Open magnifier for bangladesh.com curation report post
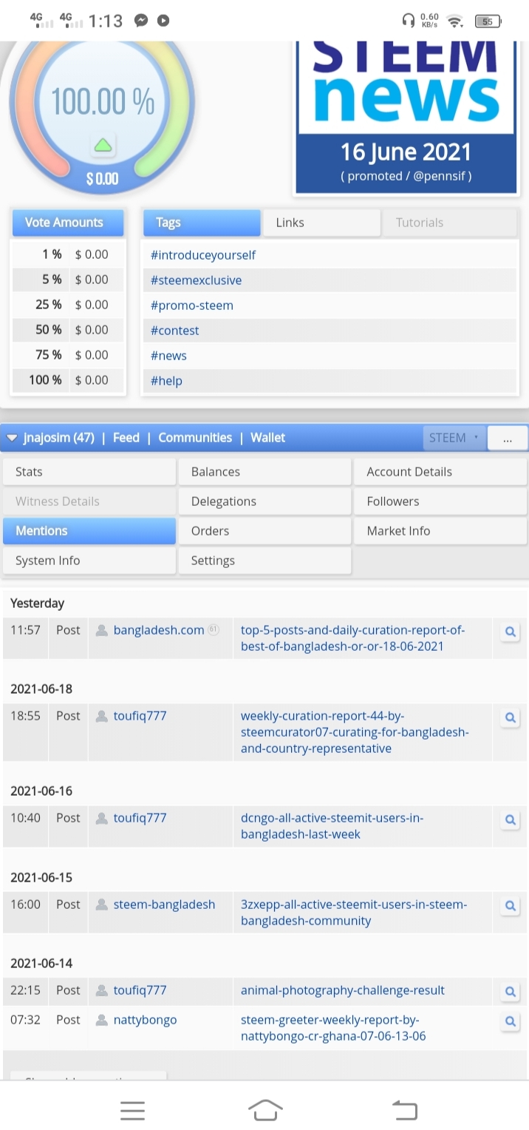The width and height of the screenshot is (529, 1130). tap(510, 632)
